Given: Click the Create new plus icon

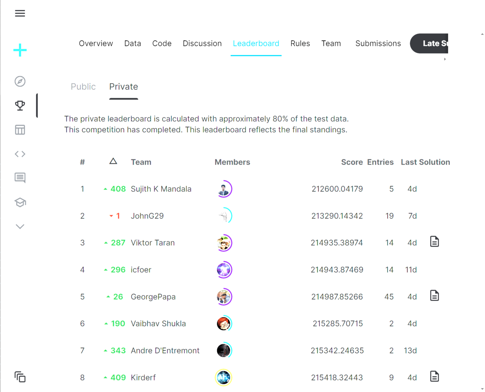Looking at the screenshot, I should click(20, 50).
